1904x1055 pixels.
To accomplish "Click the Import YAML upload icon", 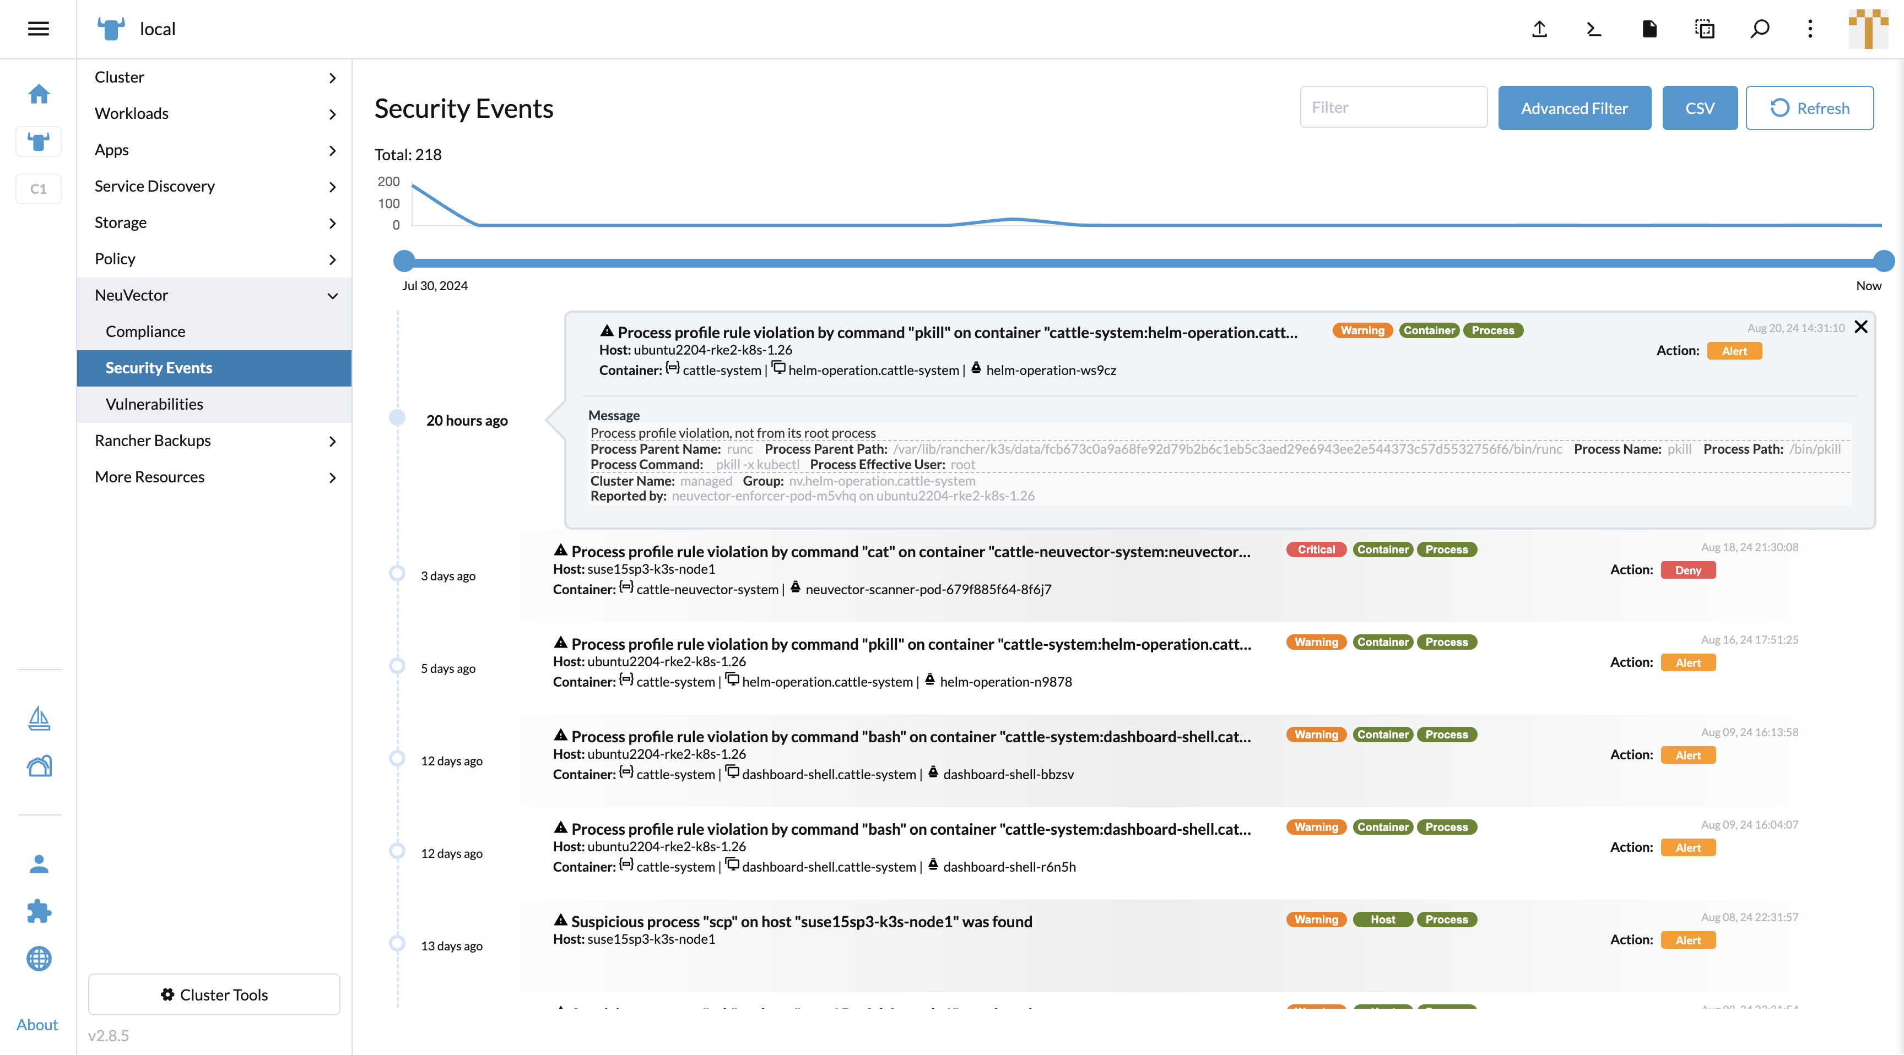I will click(x=1539, y=29).
